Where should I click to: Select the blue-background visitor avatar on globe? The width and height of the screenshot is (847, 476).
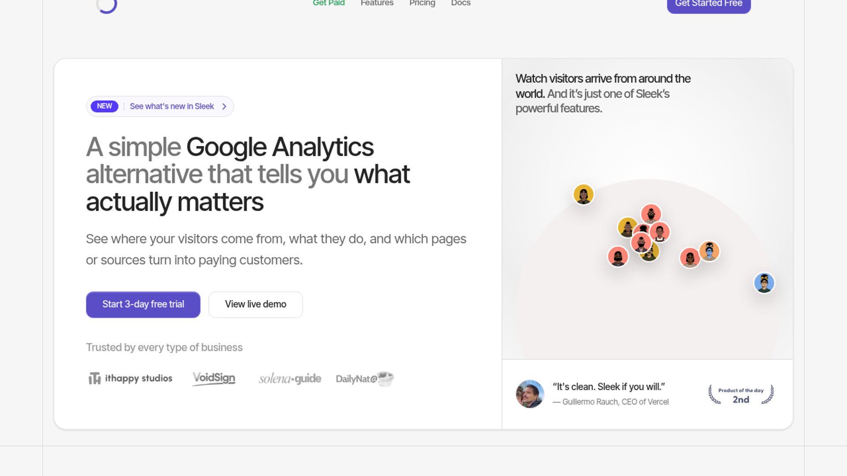764,283
